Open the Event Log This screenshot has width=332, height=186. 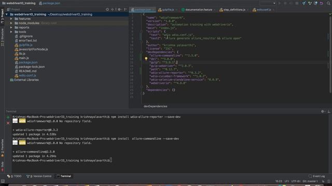pyautogui.click(x=317, y=176)
